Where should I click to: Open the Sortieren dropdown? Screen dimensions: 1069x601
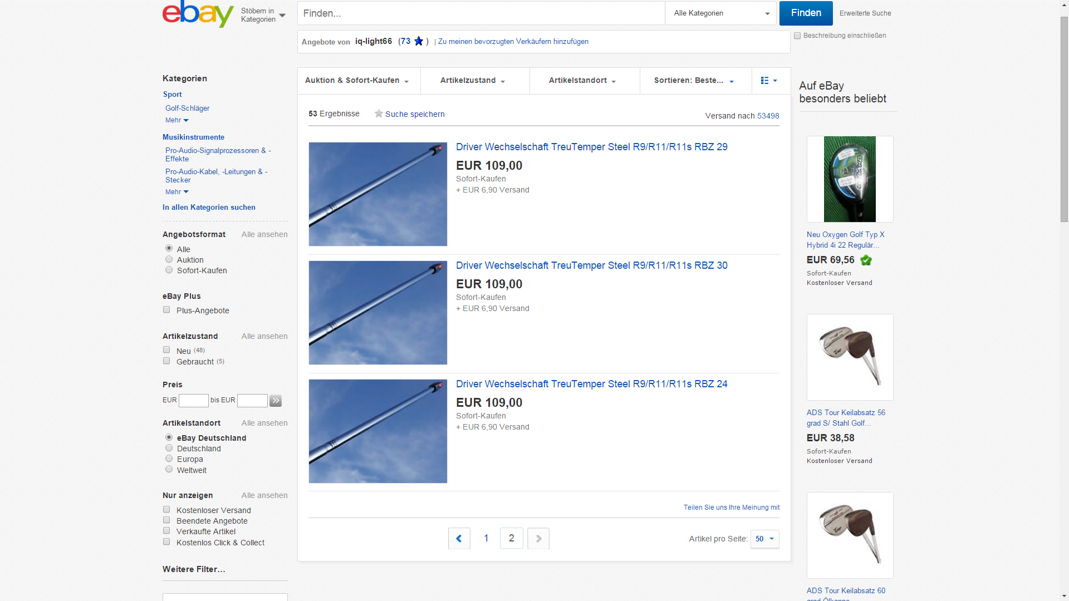[x=694, y=81]
